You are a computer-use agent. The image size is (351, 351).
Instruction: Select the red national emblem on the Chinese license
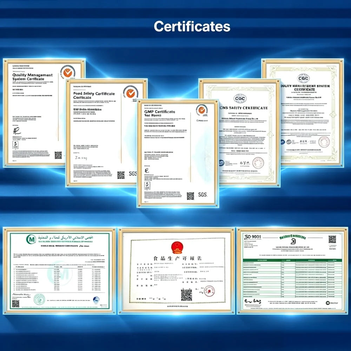[177, 247]
